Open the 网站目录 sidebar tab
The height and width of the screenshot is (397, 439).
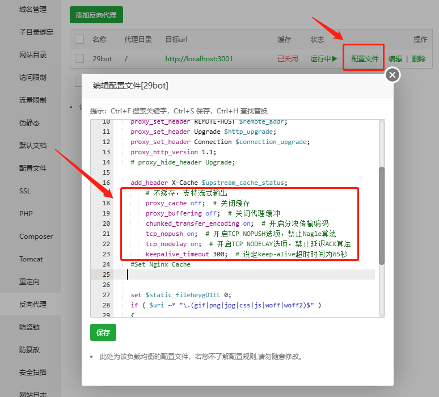click(33, 55)
